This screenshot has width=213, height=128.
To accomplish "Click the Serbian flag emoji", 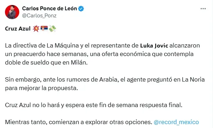I will [44, 28].
